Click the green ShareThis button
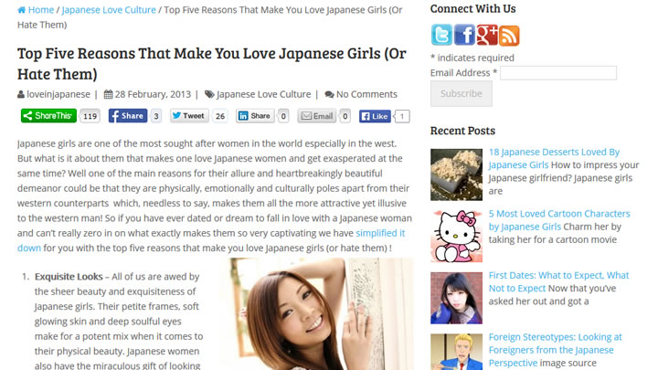Viewport: 658px width, 370px height. [48, 116]
